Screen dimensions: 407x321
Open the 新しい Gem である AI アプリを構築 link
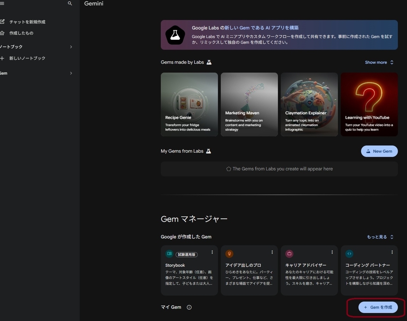click(261, 28)
